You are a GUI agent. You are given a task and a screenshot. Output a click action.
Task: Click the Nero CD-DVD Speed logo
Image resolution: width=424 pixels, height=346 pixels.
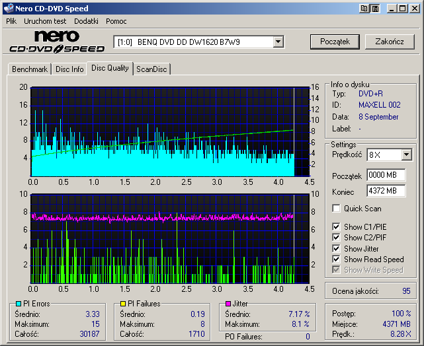point(57,42)
